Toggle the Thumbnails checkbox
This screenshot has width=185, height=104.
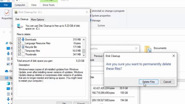coord(19,54)
